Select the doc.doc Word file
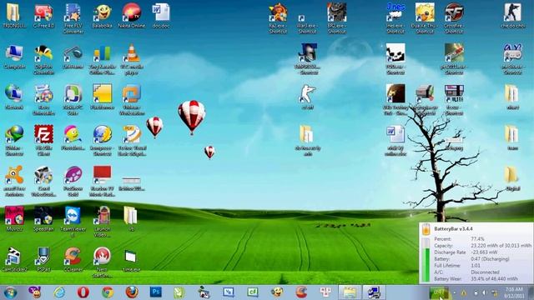Image resolution: width=534 pixels, height=300 pixels. click(x=161, y=15)
